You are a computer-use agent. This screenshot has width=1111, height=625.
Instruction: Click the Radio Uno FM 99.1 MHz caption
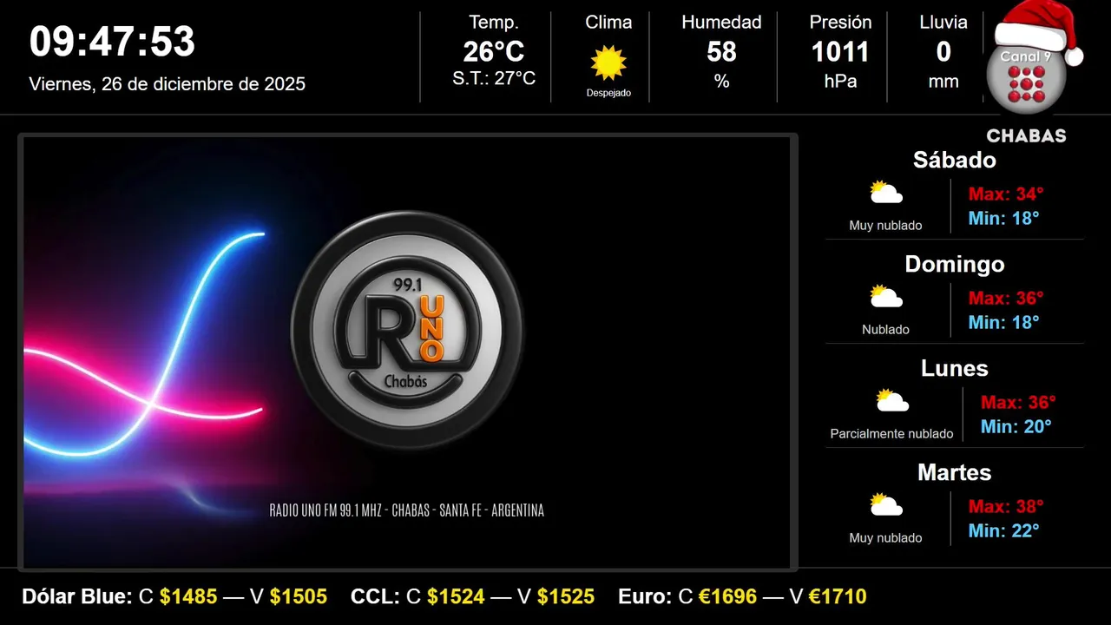pyautogui.click(x=407, y=510)
